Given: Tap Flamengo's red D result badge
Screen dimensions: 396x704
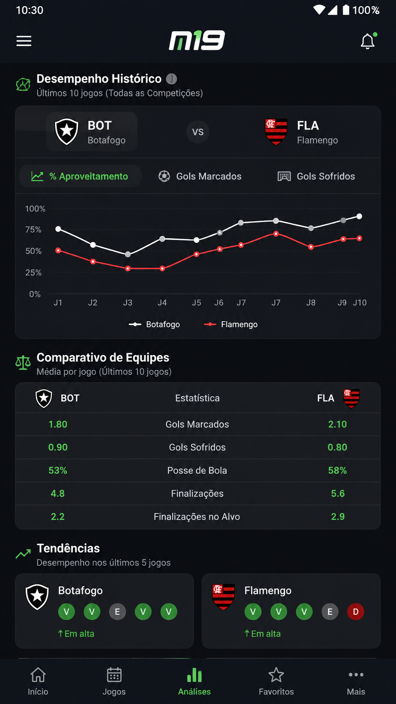Looking at the screenshot, I should click(x=356, y=611).
